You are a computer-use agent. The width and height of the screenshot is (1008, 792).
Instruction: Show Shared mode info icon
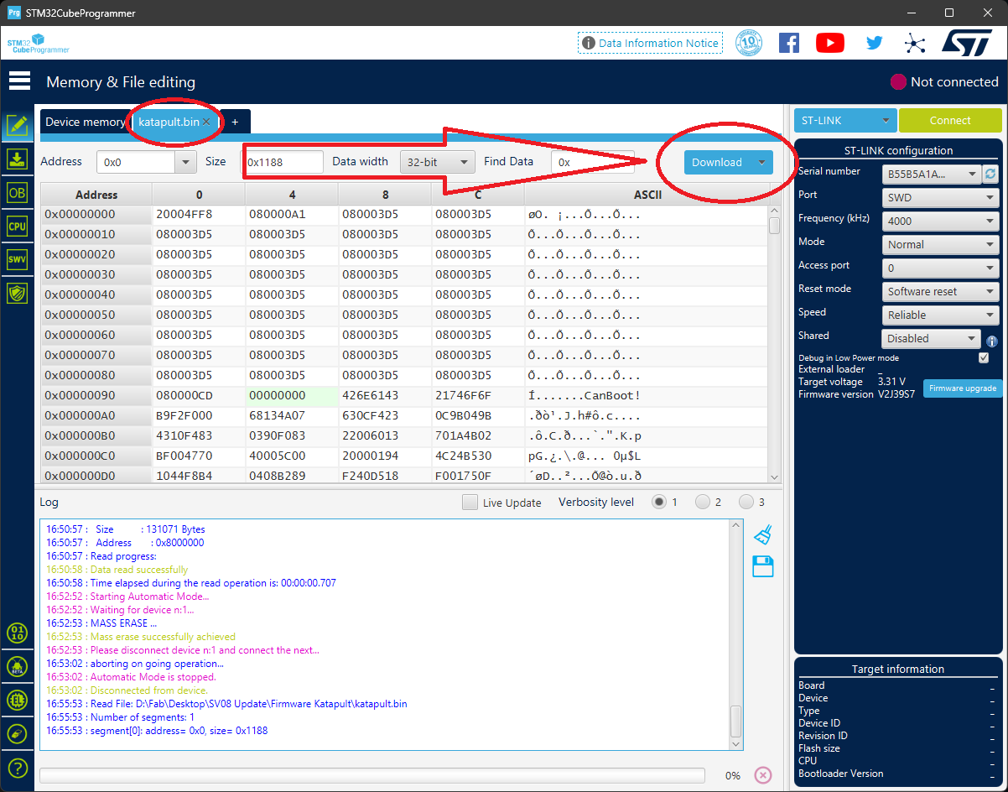(x=991, y=341)
